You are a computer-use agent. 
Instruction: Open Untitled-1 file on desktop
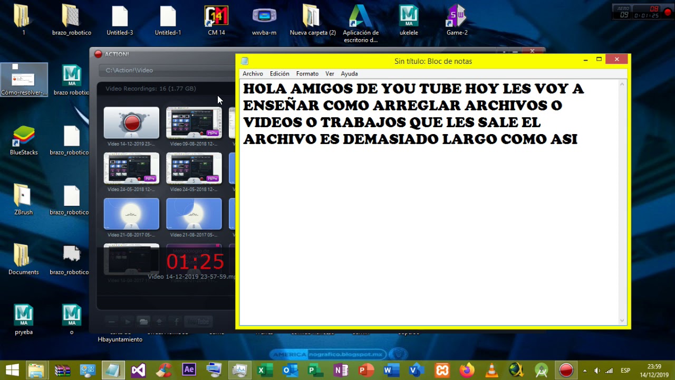coord(168,21)
